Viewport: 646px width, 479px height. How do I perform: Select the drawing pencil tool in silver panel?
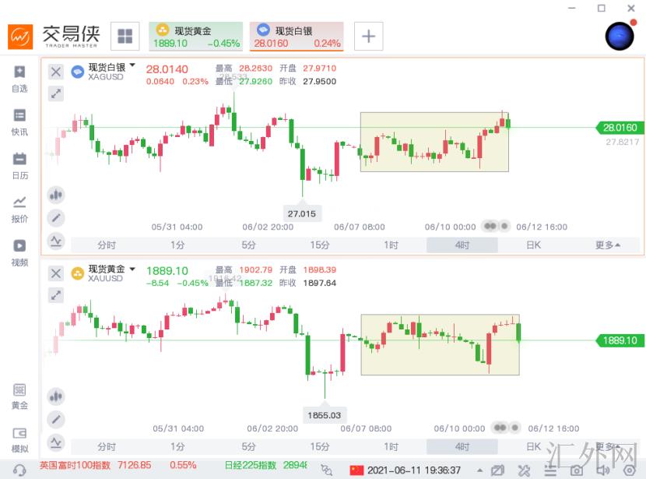click(x=56, y=217)
